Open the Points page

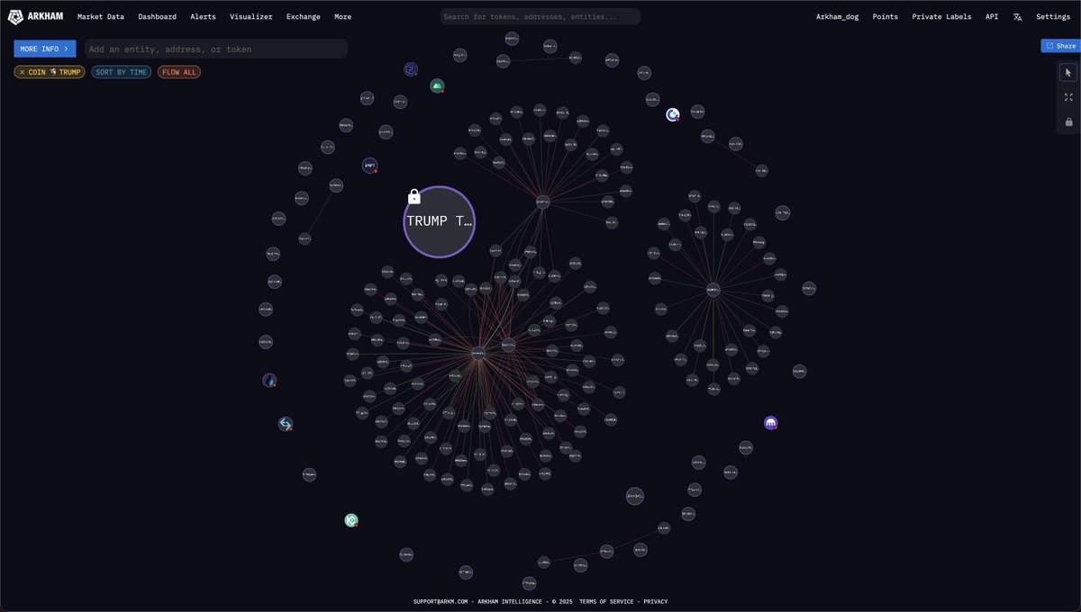pos(886,16)
